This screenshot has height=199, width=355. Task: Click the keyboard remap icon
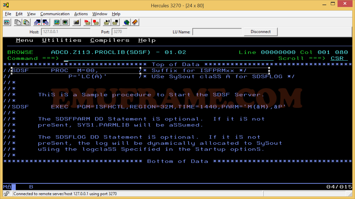click(x=76, y=22)
